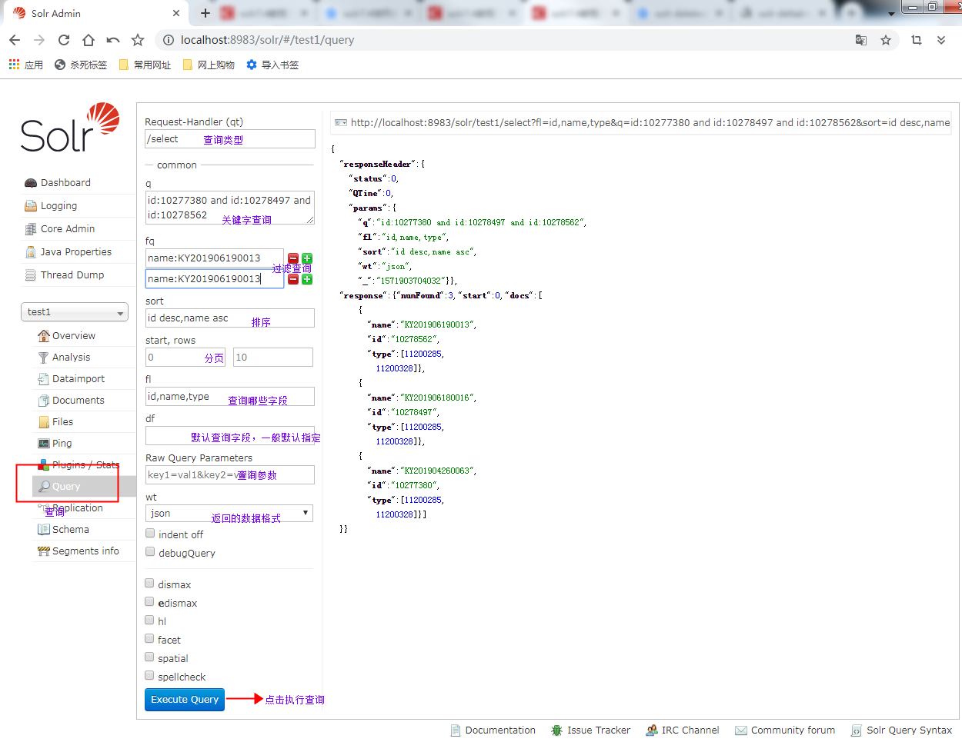This screenshot has height=742, width=962.
Task: Click the translate page icon
Action: pos(861,40)
